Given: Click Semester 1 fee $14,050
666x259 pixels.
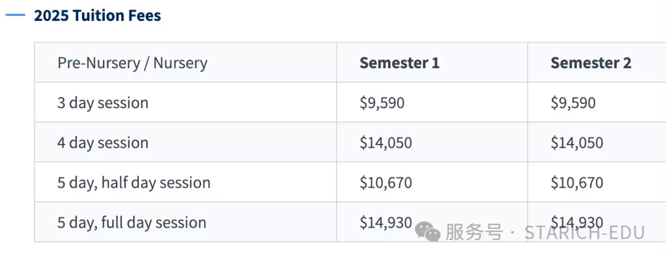Looking at the screenshot, I should pos(385,143).
